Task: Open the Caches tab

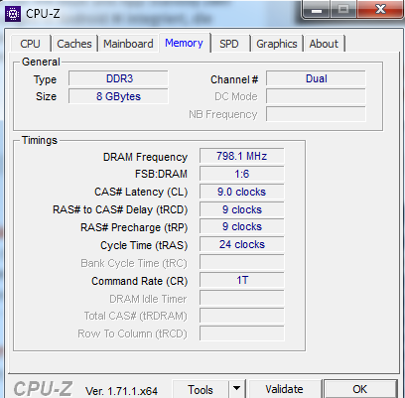Action: (x=74, y=44)
